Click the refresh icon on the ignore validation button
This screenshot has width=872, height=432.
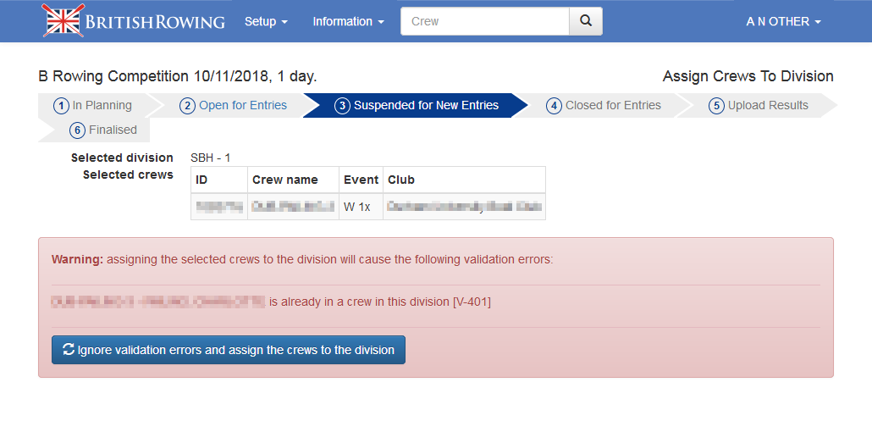[x=68, y=350]
